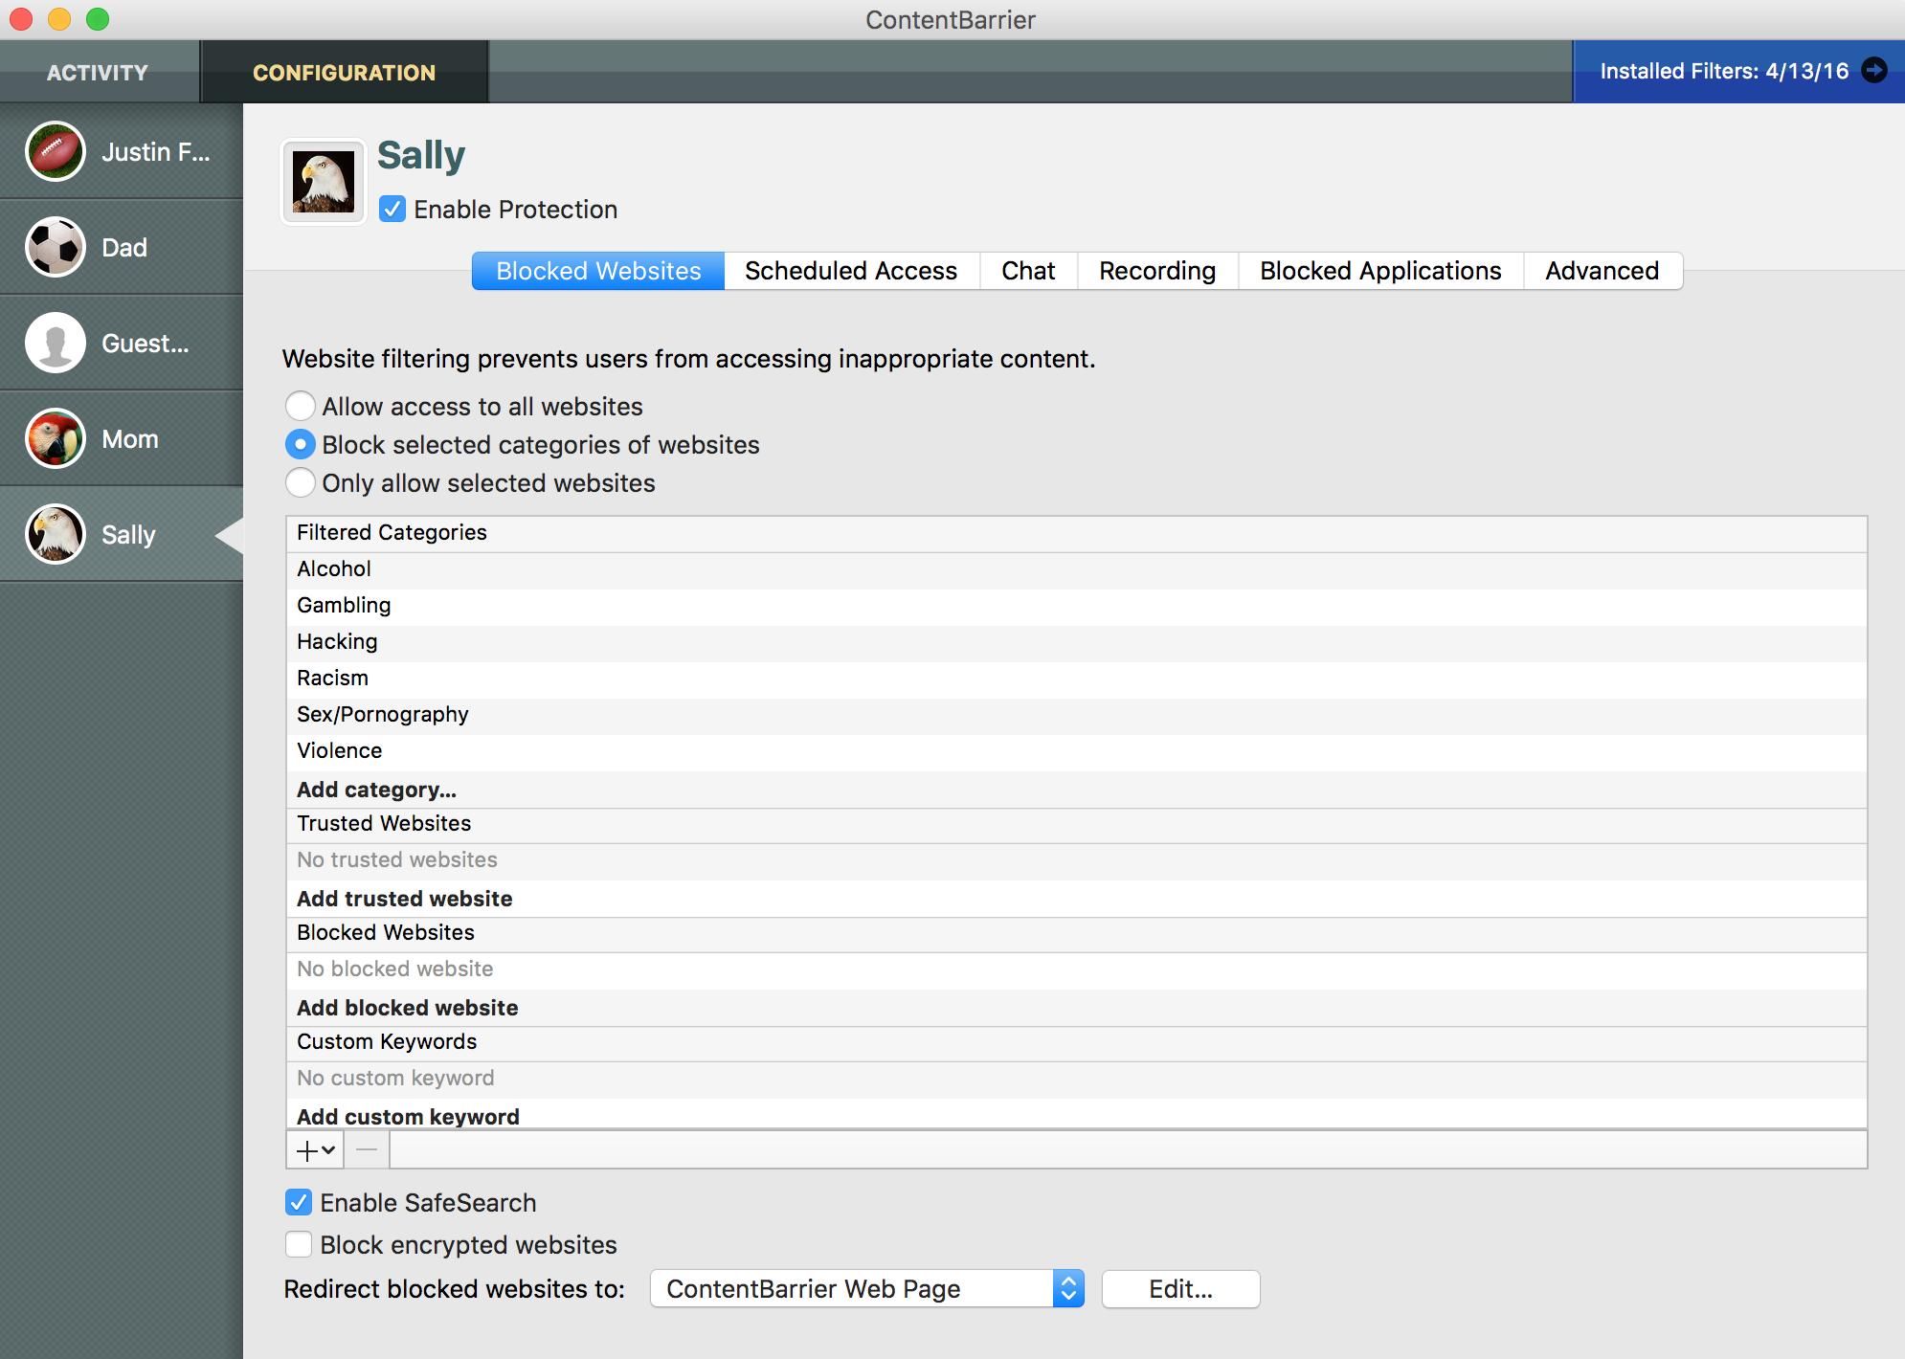
Task: Click the Blocked Websites list header
Action: pyautogui.click(x=1076, y=933)
